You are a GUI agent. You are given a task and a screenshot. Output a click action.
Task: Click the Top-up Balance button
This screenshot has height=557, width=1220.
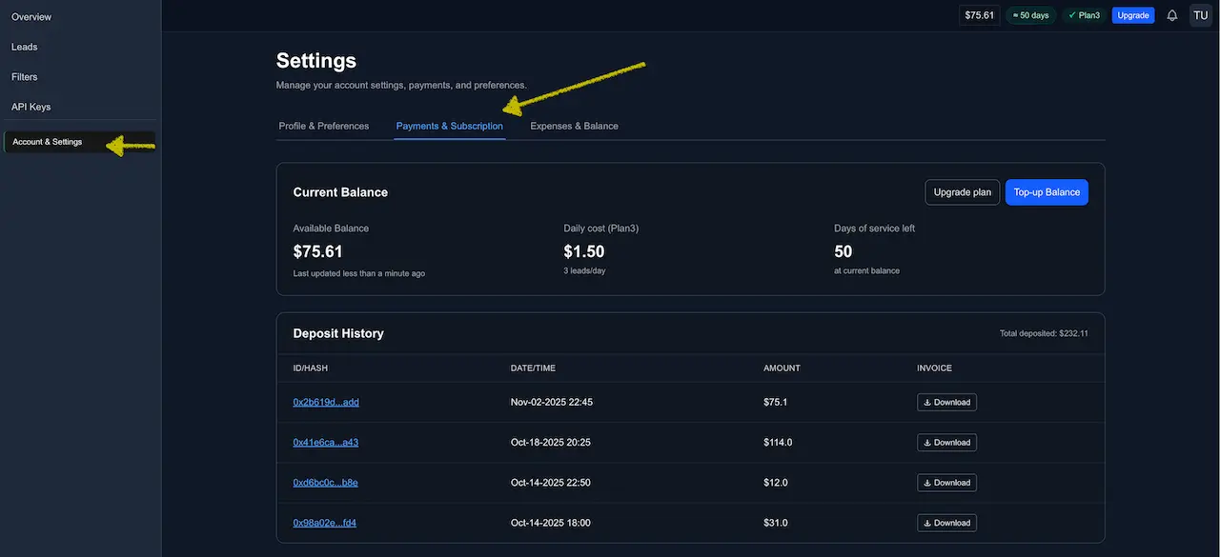1047,191
